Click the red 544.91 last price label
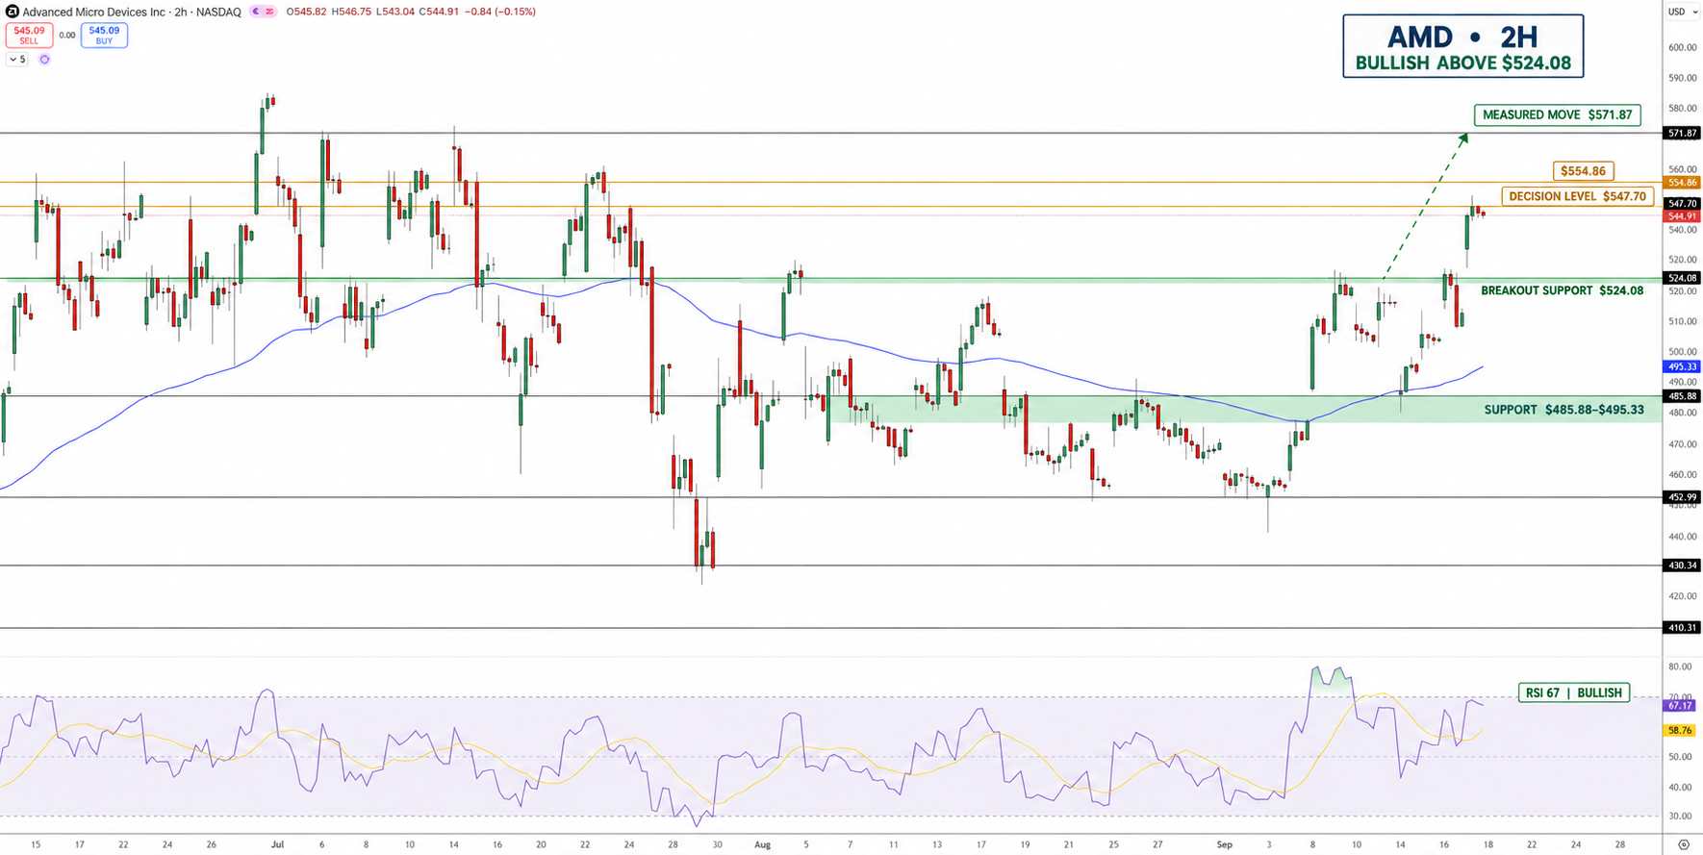 coord(1682,216)
